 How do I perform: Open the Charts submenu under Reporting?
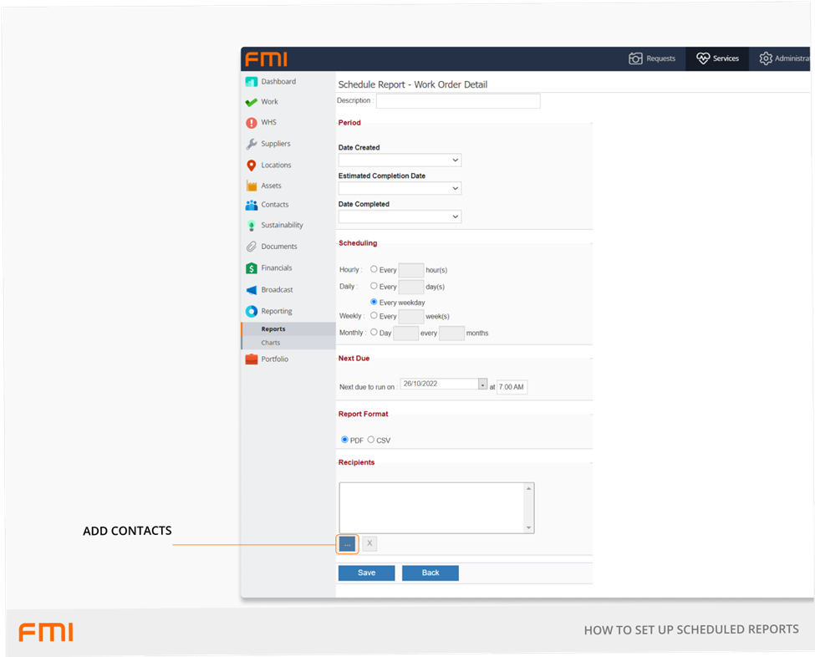(x=271, y=343)
